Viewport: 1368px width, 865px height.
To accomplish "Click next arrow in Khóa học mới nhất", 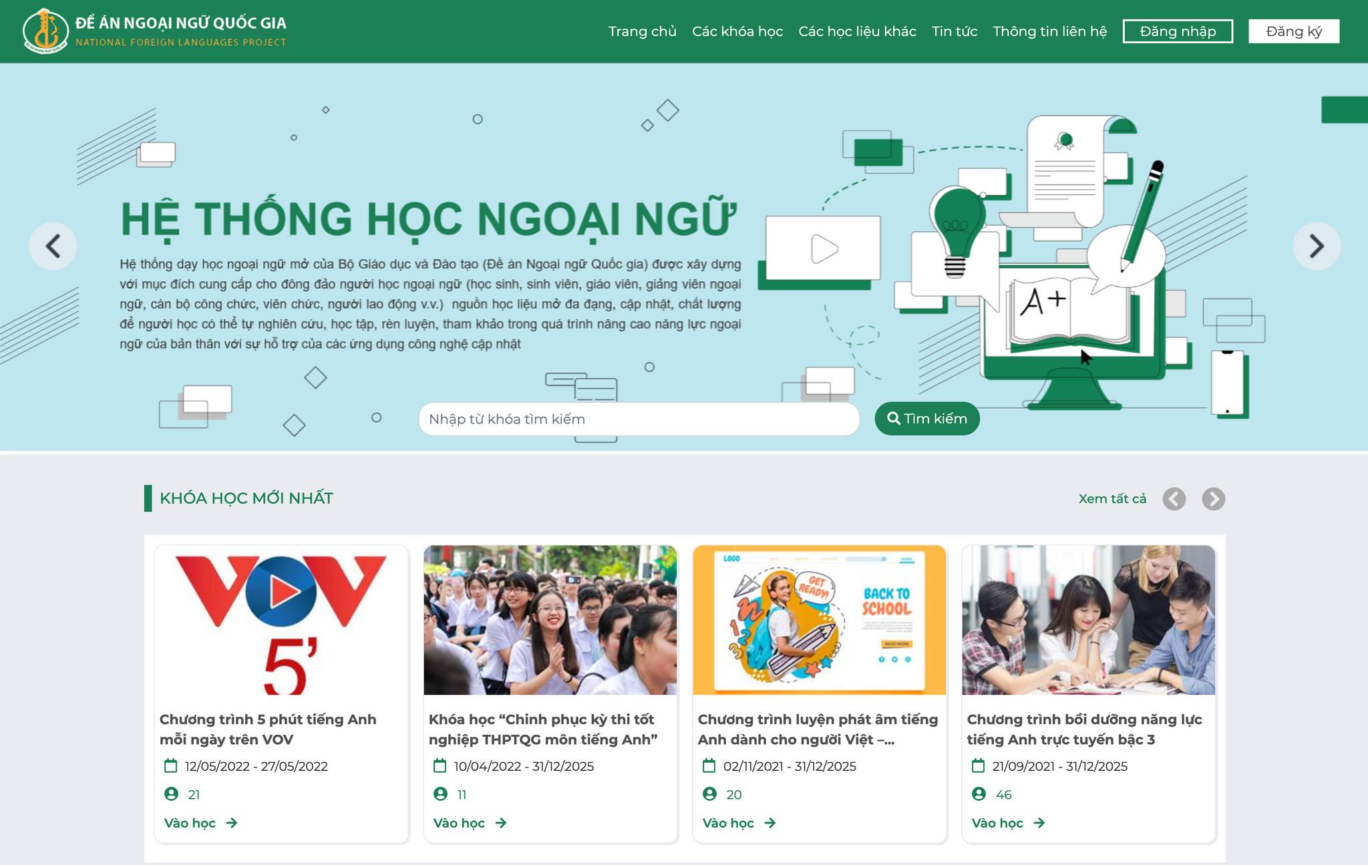I will pyautogui.click(x=1214, y=499).
